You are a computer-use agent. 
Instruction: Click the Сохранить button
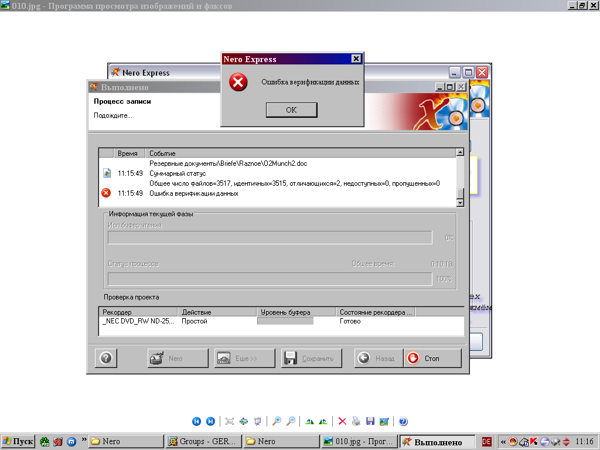pos(312,358)
